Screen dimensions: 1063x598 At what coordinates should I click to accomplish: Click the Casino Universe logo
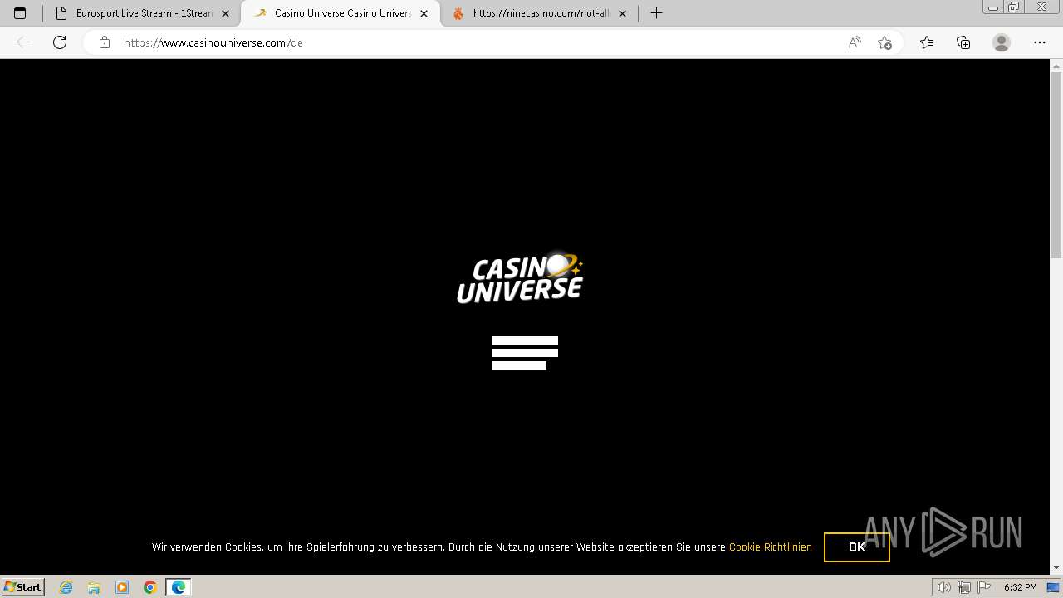[x=520, y=278]
